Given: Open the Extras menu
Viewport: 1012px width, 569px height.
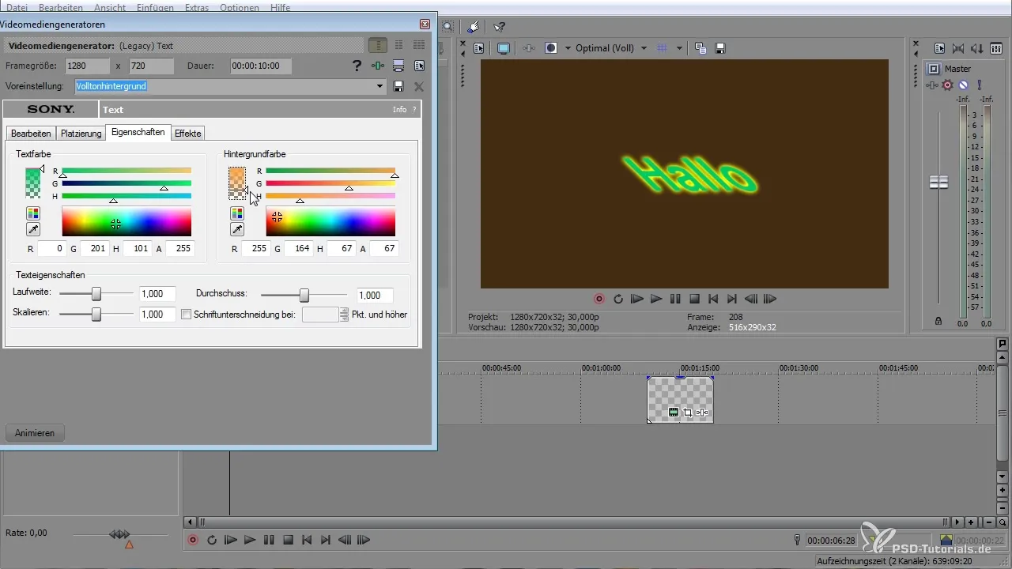Looking at the screenshot, I should pyautogui.click(x=198, y=7).
